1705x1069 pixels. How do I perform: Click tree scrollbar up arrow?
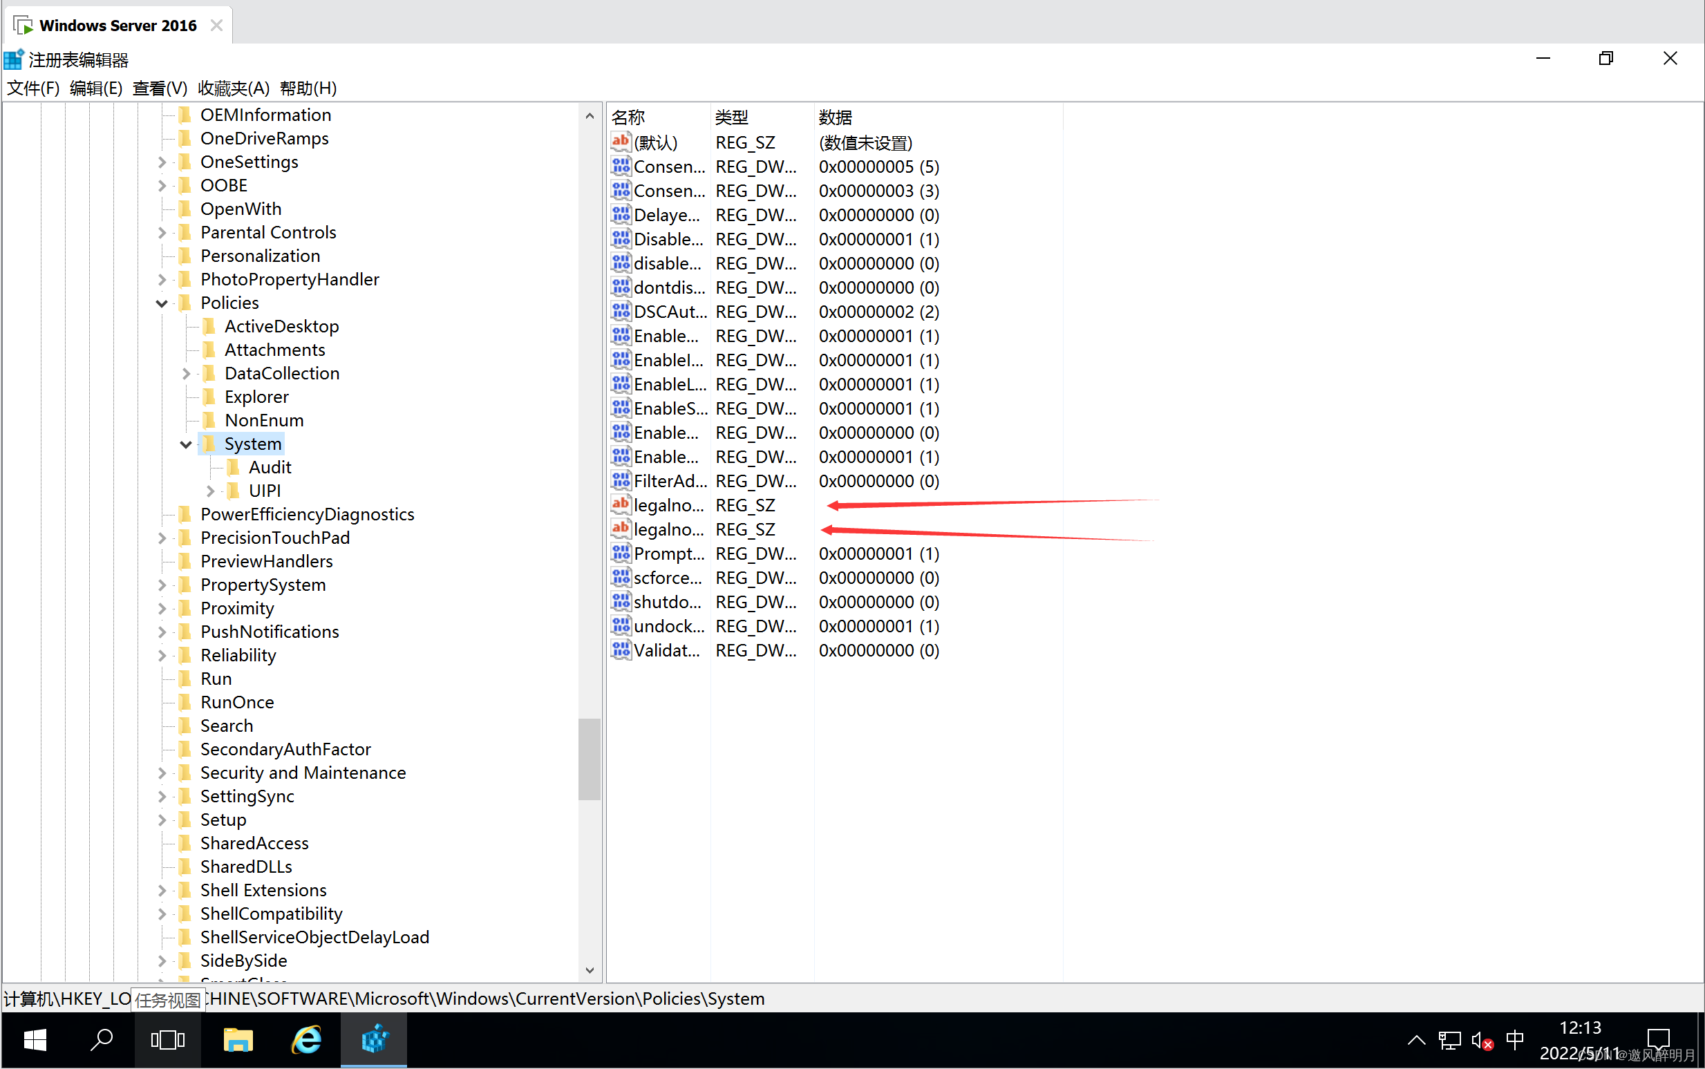tap(589, 115)
